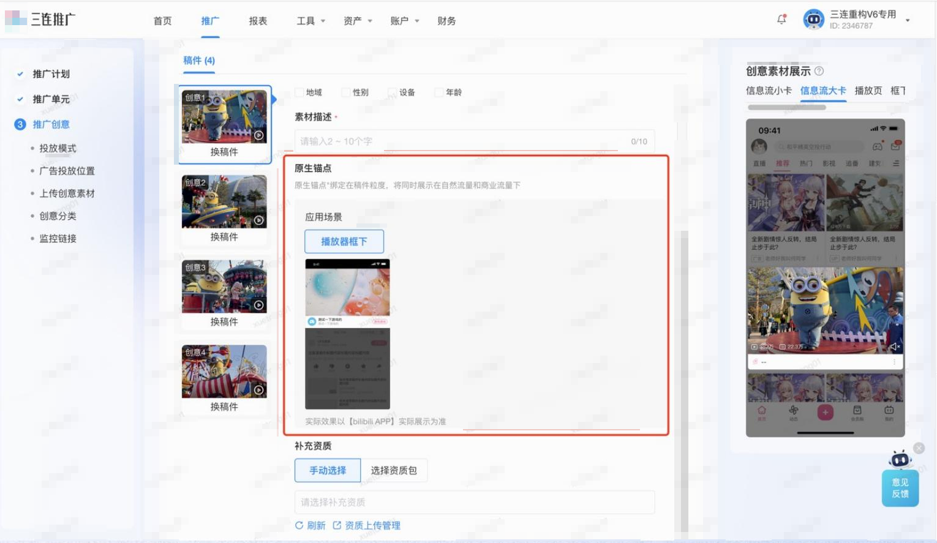Check the 设备 checkbox
The image size is (937, 543).
pos(393,92)
